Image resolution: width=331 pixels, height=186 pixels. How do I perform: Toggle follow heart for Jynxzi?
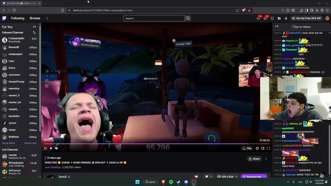click(x=196, y=177)
